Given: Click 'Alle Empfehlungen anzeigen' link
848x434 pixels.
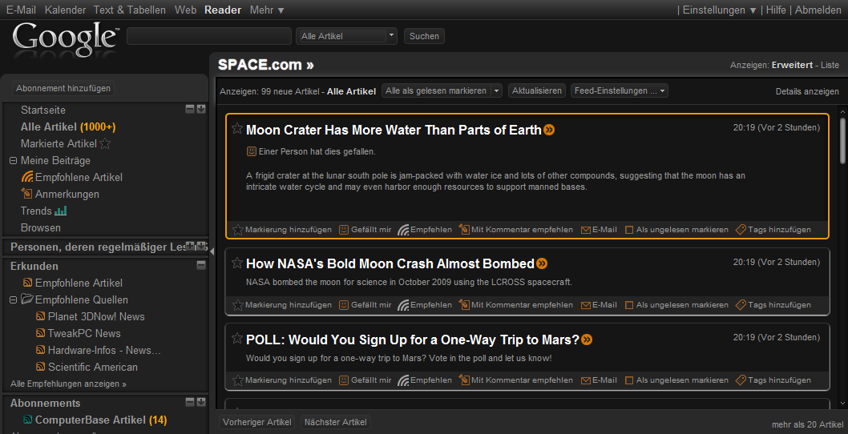Looking at the screenshot, I should [x=68, y=384].
